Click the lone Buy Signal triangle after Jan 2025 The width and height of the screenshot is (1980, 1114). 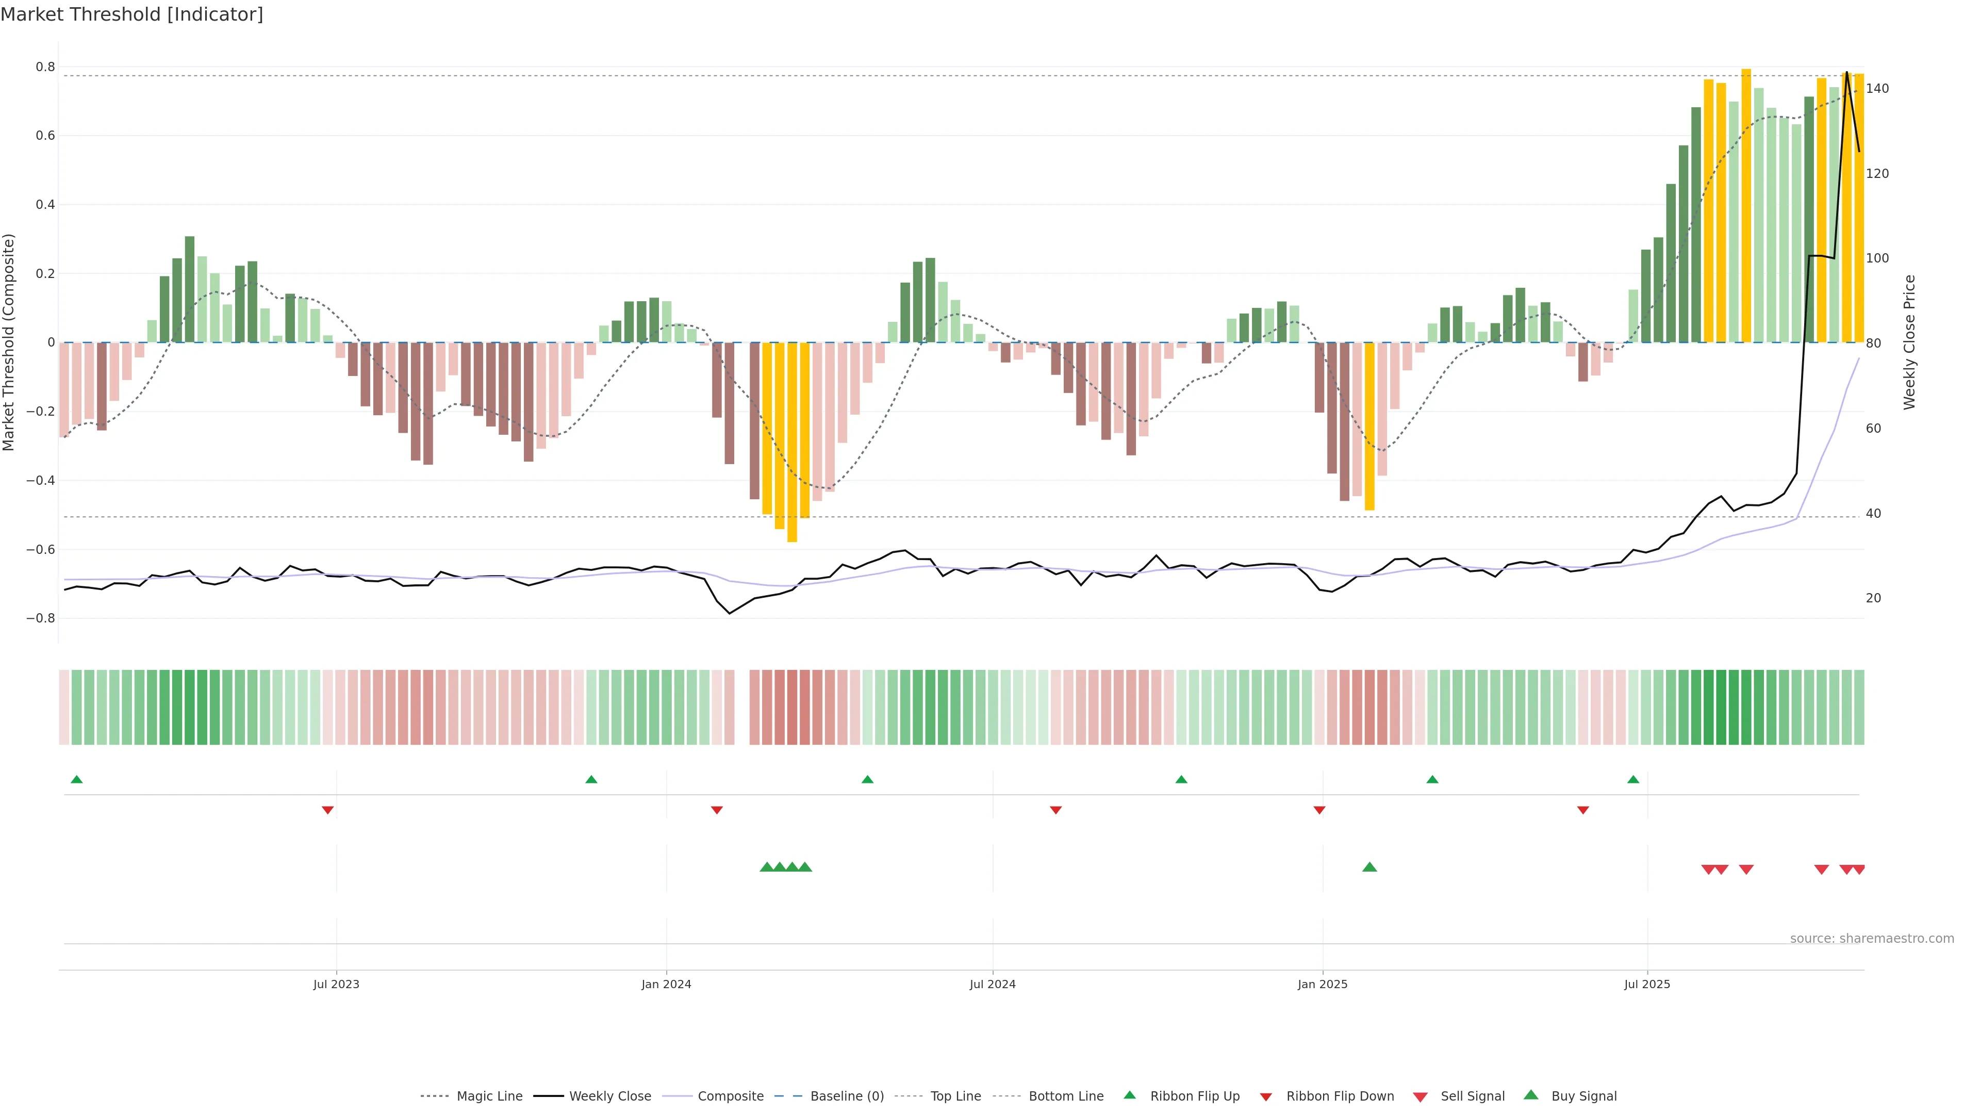pos(1369,867)
